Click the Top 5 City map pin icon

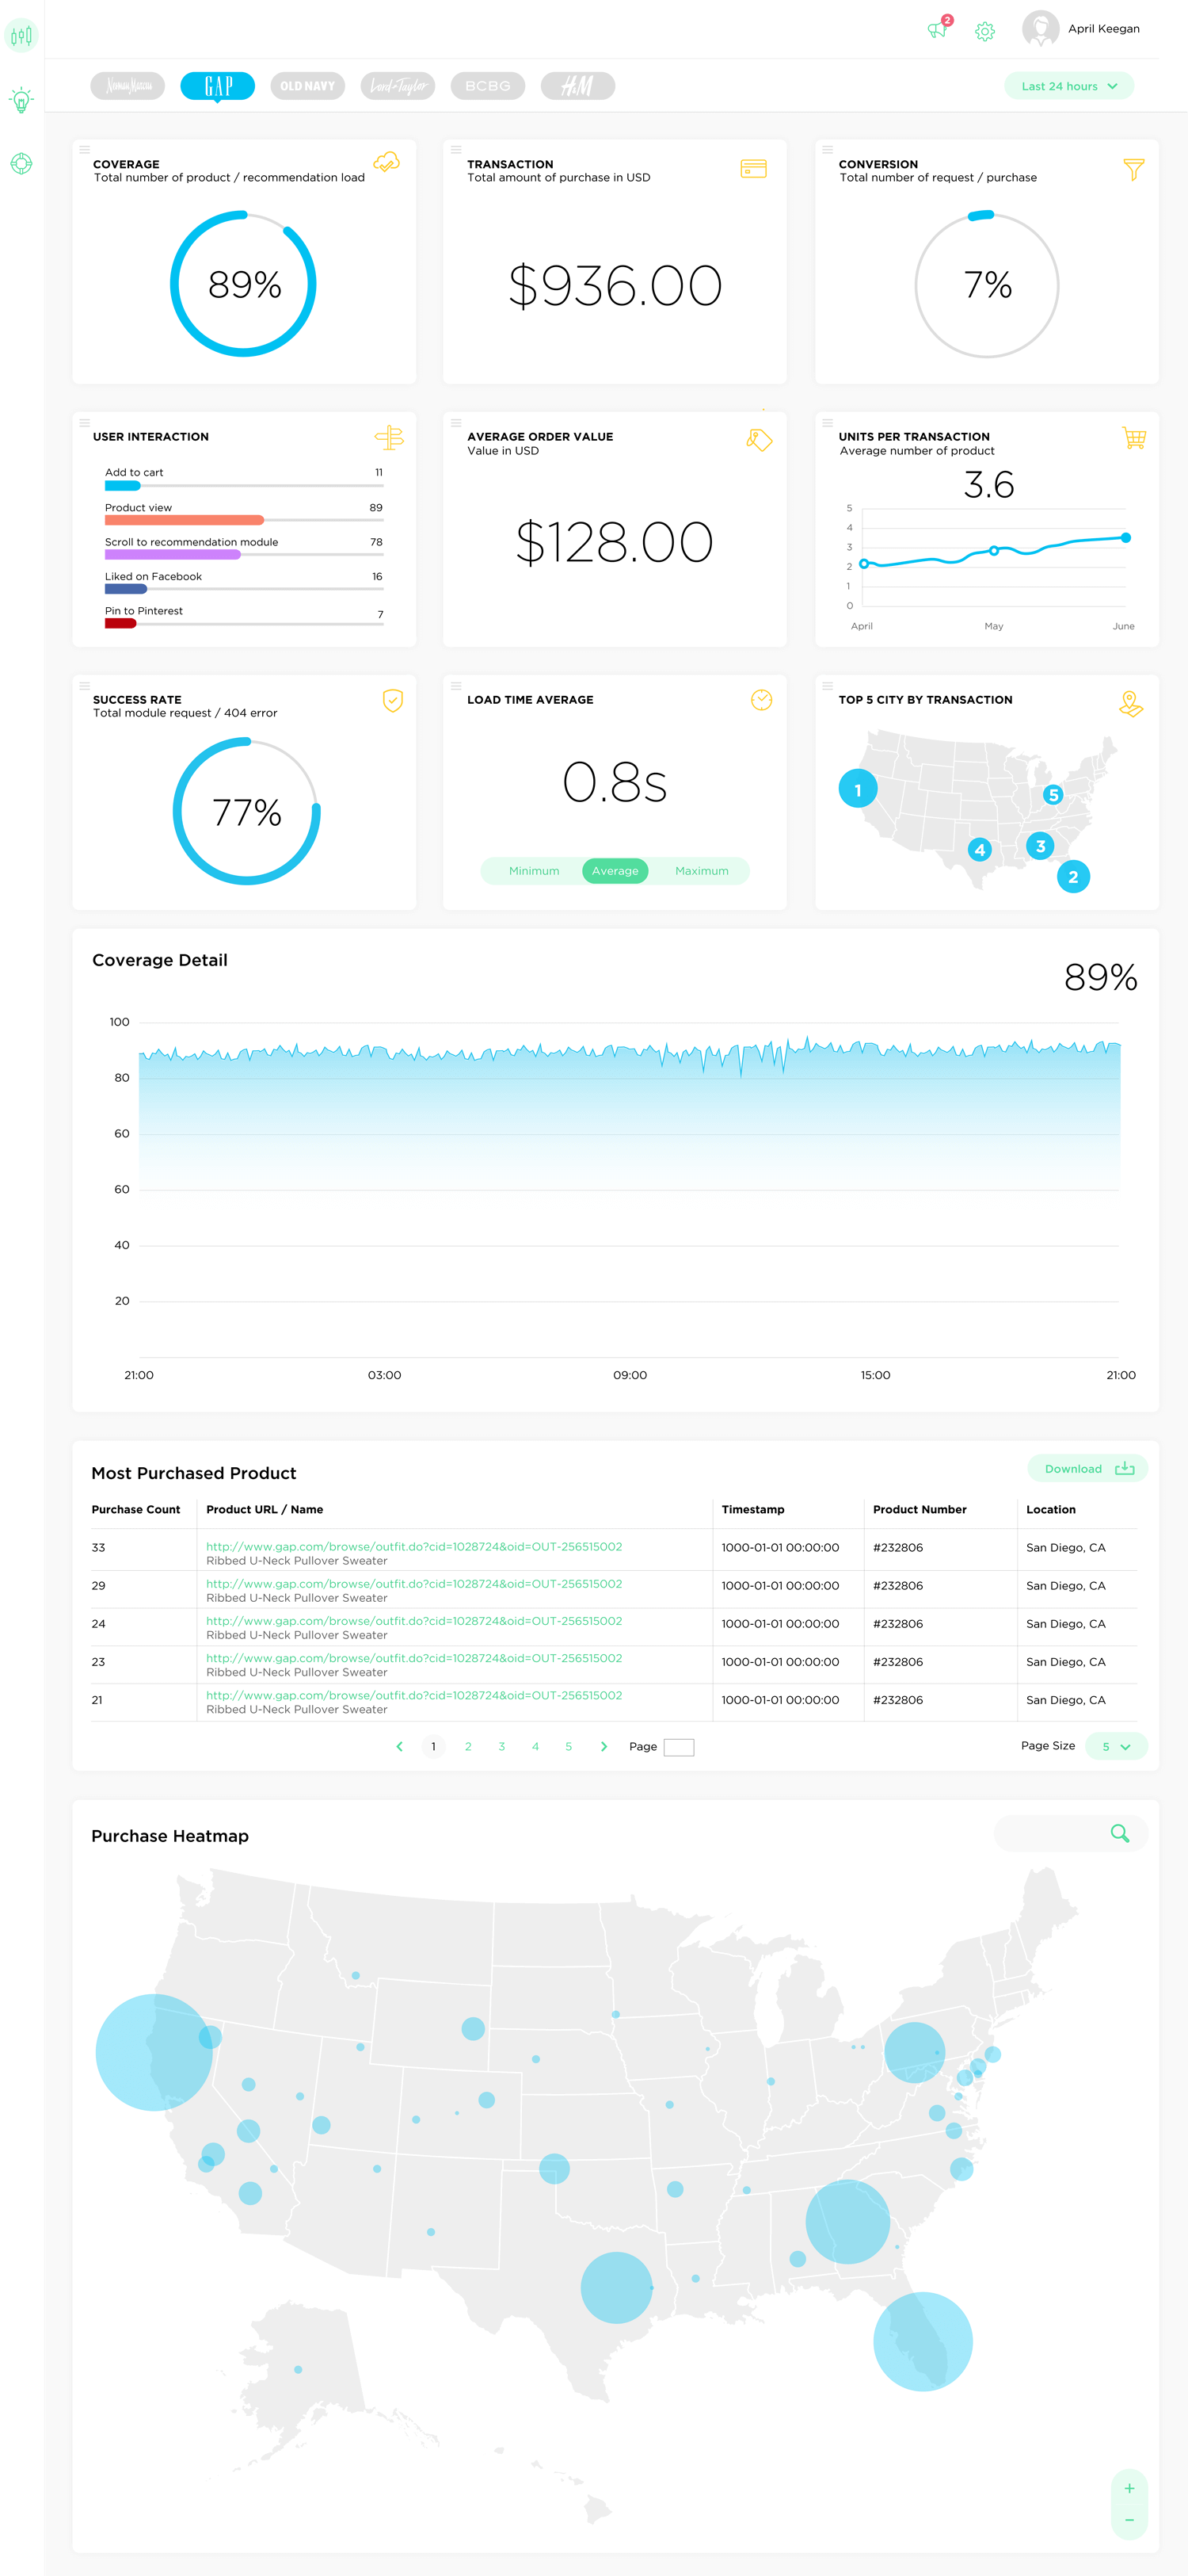tap(1130, 704)
